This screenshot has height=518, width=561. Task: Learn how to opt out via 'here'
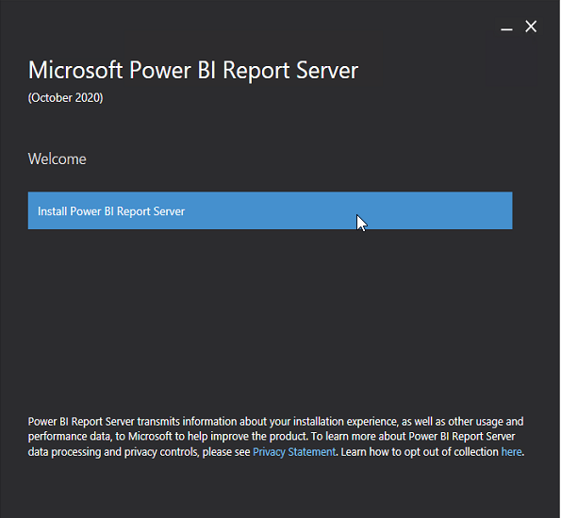click(511, 452)
